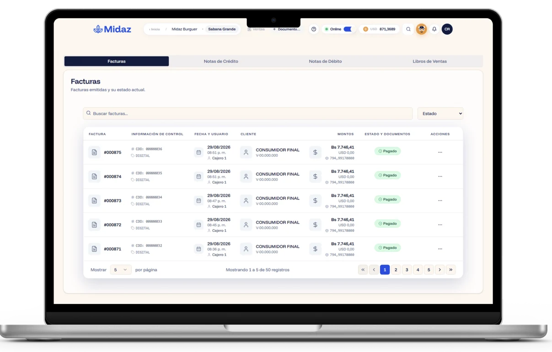Click the USD 871,3689 exchange rate badge

coord(379,29)
